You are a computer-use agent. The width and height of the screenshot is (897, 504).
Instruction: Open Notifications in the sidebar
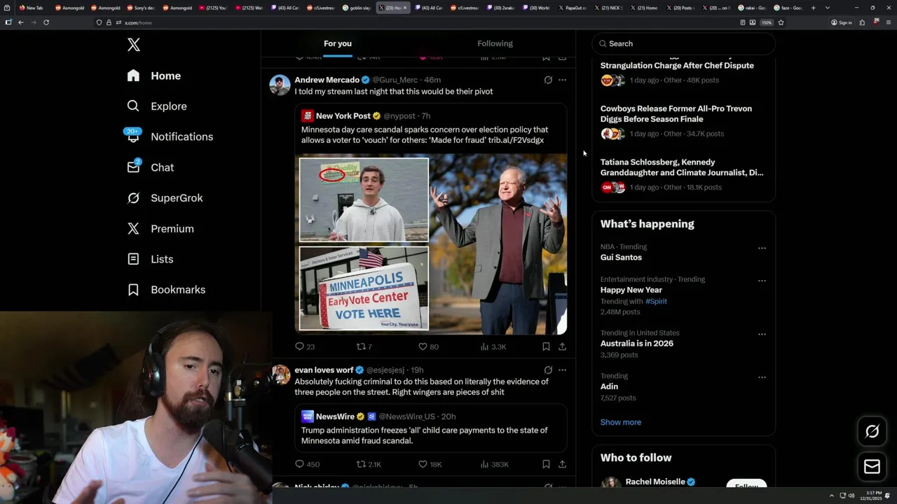coord(170,136)
